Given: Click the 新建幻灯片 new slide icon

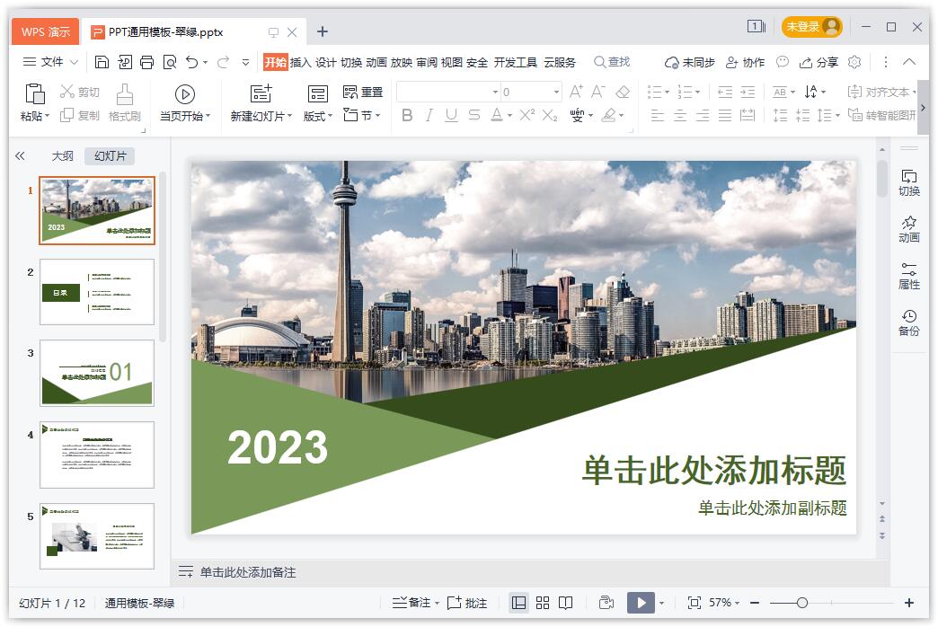Looking at the screenshot, I should tap(261, 93).
